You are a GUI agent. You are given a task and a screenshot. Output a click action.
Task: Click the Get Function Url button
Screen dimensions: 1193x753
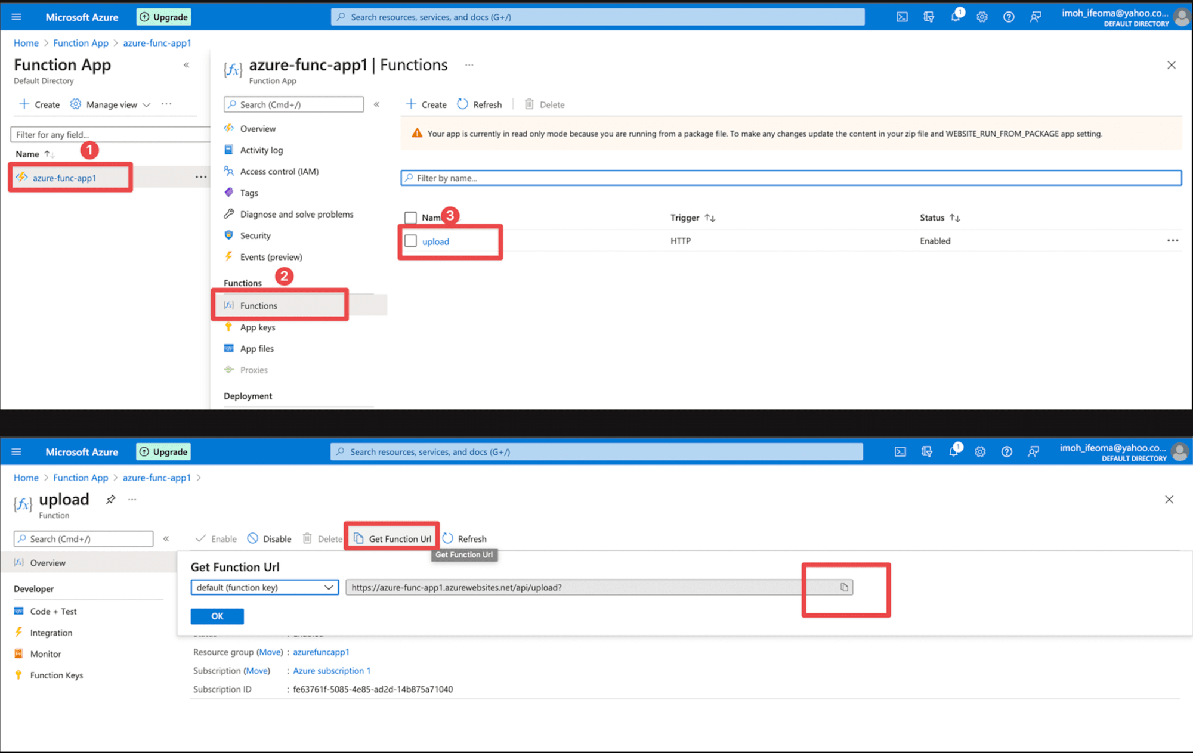(392, 538)
